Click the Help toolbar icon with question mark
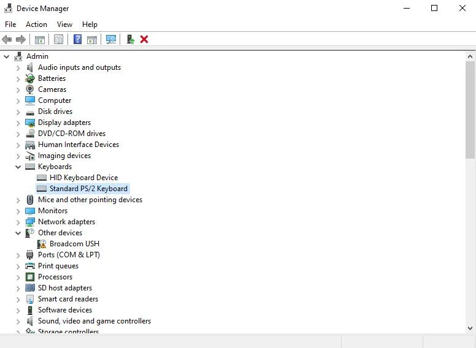The width and height of the screenshot is (476, 348). [x=77, y=39]
